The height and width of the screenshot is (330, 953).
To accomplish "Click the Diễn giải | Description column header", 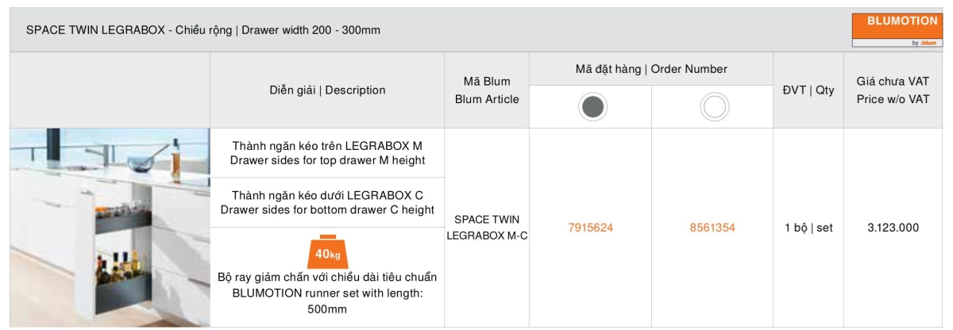I will point(327,90).
